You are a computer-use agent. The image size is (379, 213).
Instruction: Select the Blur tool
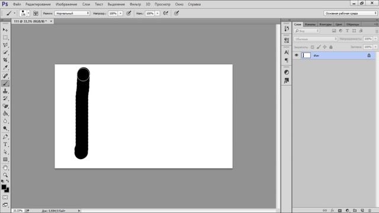coord(5,121)
